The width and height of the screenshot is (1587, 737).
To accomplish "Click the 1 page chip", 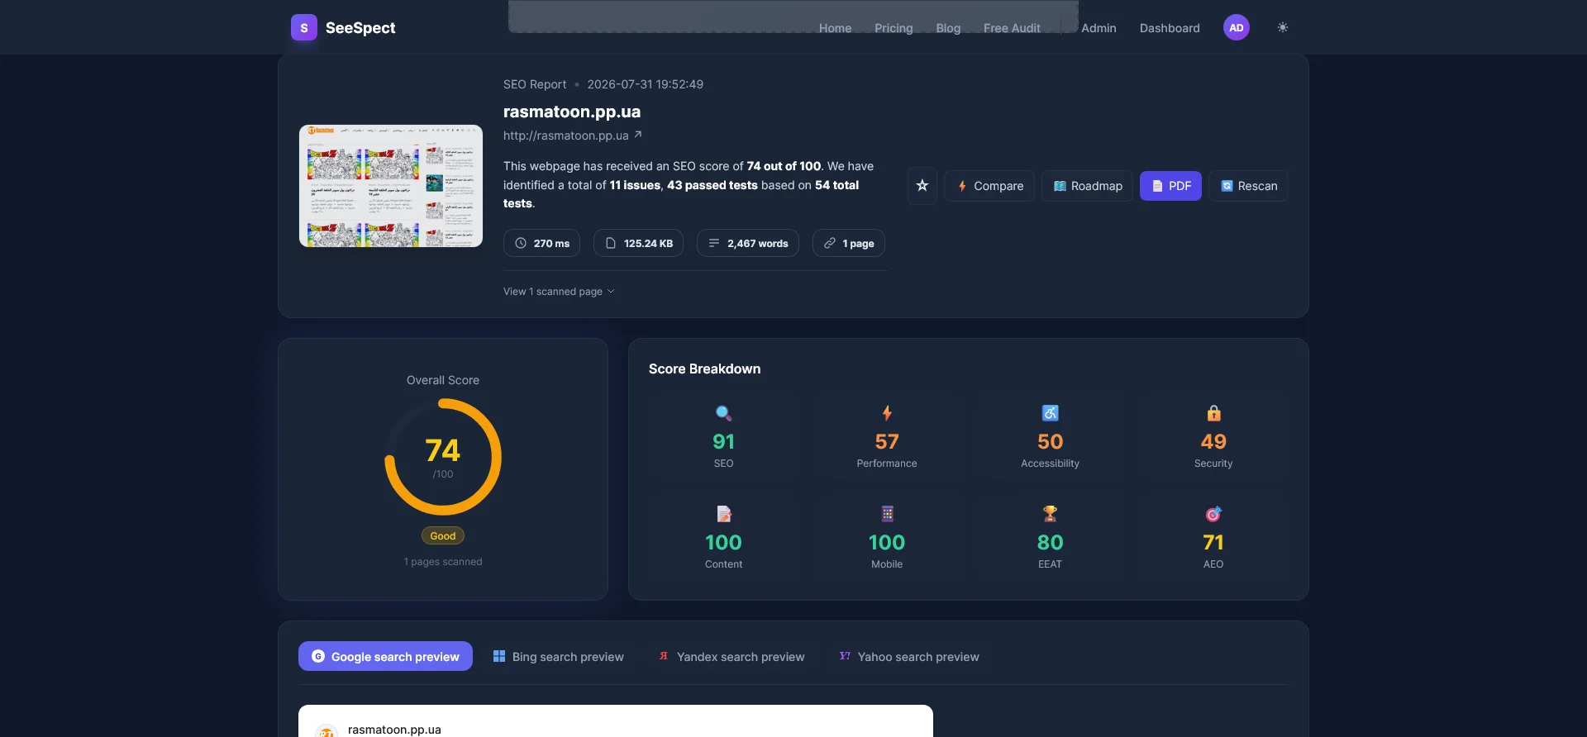I will [849, 243].
